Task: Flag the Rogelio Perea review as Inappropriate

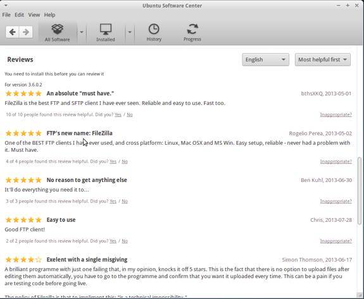Action: (x=336, y=161)
